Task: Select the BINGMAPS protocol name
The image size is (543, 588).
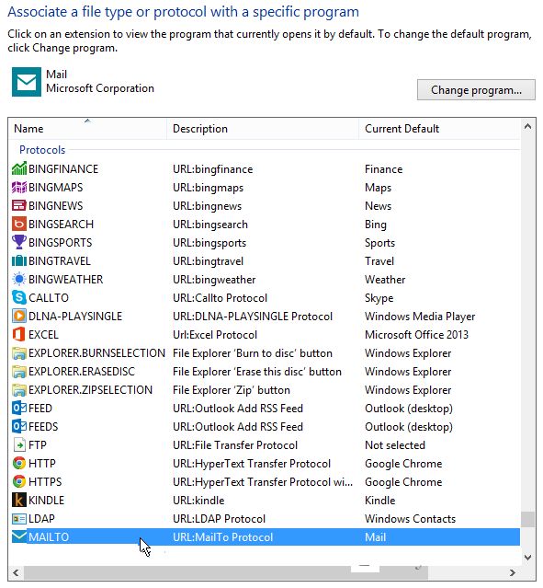Action: [56, 188]
